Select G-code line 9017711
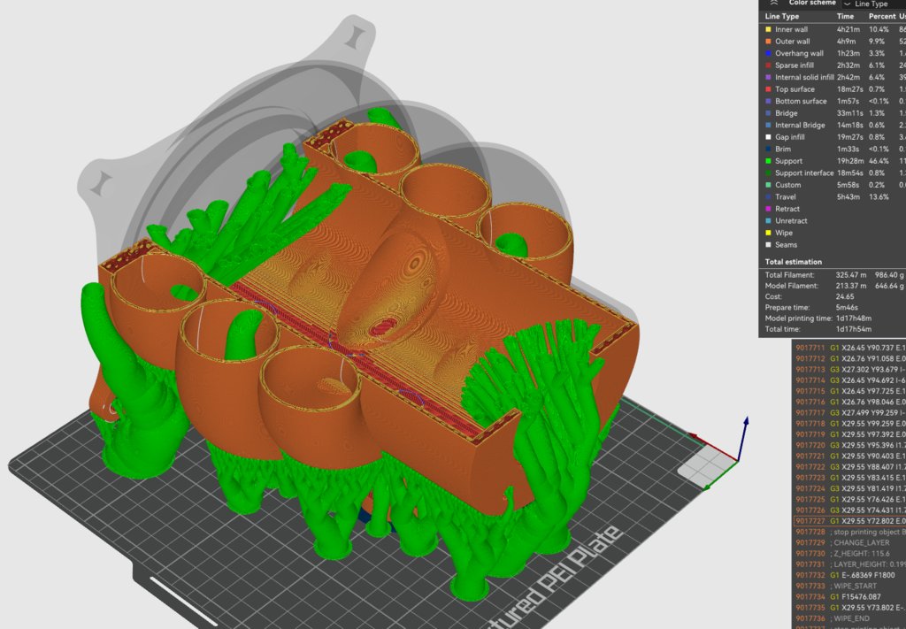906x629 pixels. tap(849, 348)
